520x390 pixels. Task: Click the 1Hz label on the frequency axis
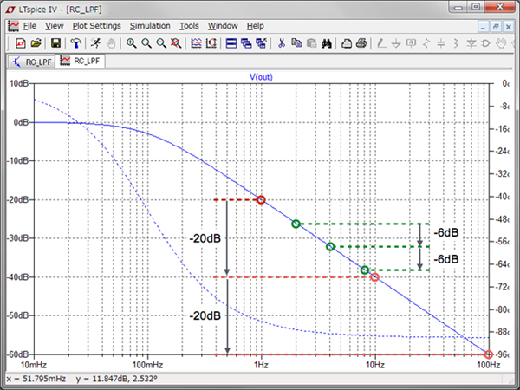tap(261, 366)
